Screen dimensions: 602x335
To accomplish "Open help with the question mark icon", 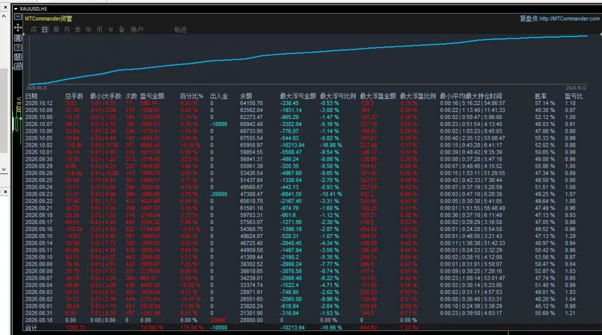I will pos(18,47).
